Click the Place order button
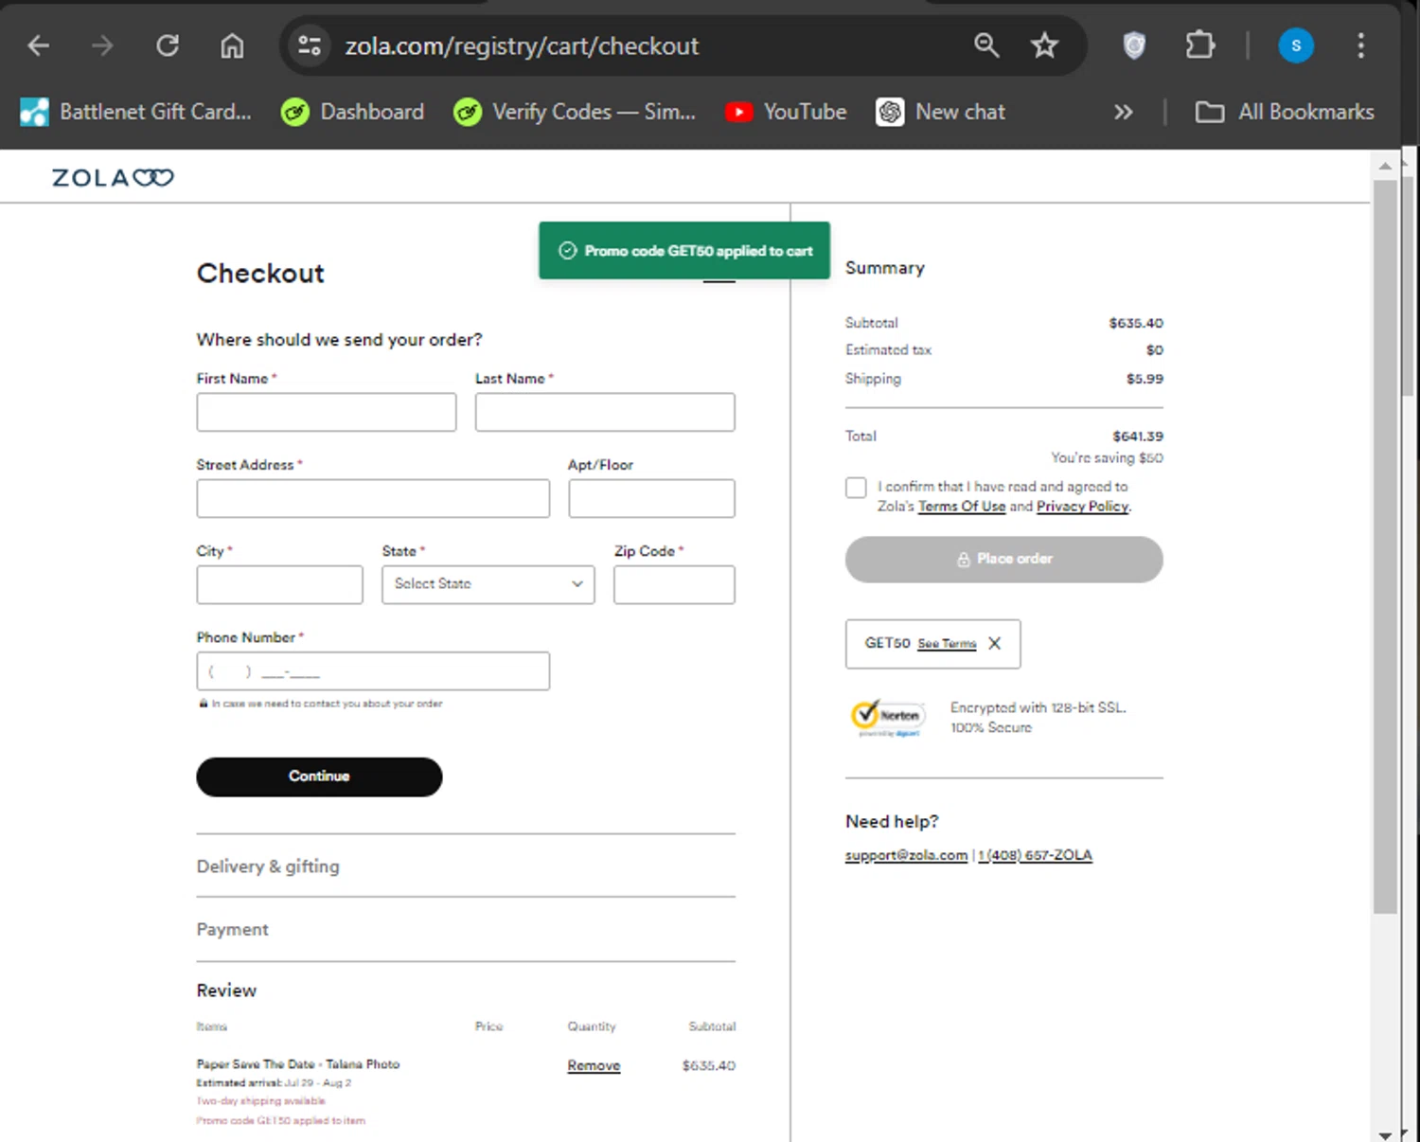 pyautogui.click(x=1004, y=559)
